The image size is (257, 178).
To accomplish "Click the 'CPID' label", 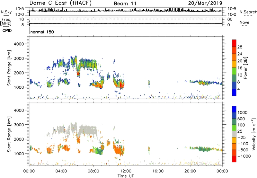I will coord(7,31).
